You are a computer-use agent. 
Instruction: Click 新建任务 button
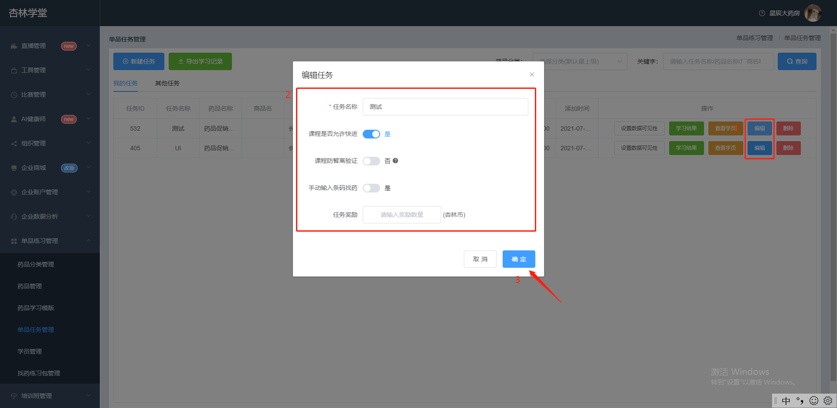pyautogui.click(x=139, y=61)
